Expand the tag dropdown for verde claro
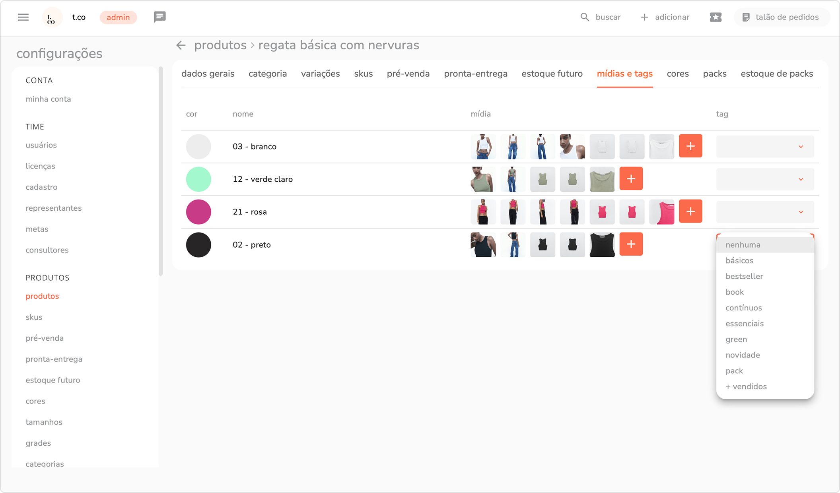This screenshot has height=493, width=840. (x=801, y=179)
